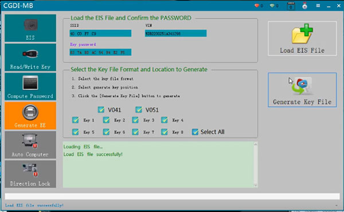Click the green diamond counter icon in title bar
344x212 pixels.
click(x=272, y=6)
